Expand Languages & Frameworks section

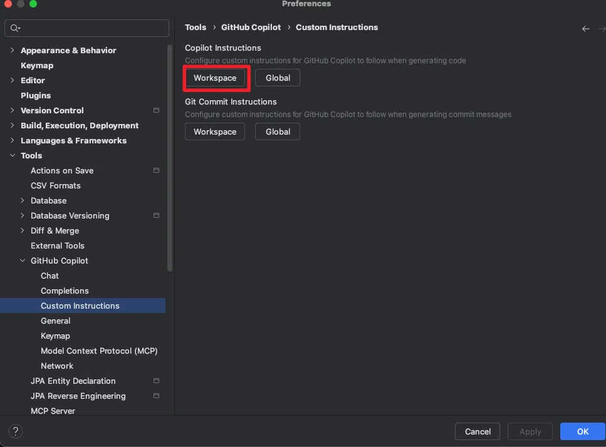click(13, 141)
